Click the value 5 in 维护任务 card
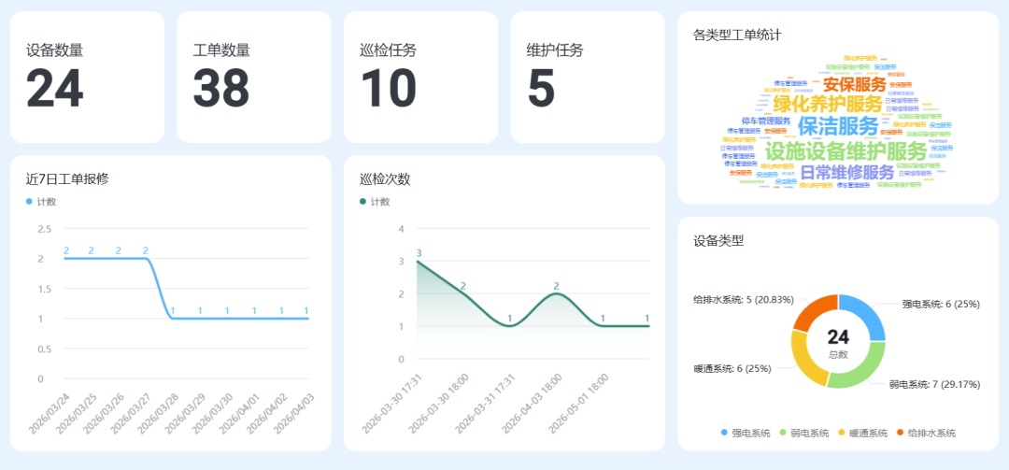The width and height of the screenshot is (1009, 470). tap(541, 88)
